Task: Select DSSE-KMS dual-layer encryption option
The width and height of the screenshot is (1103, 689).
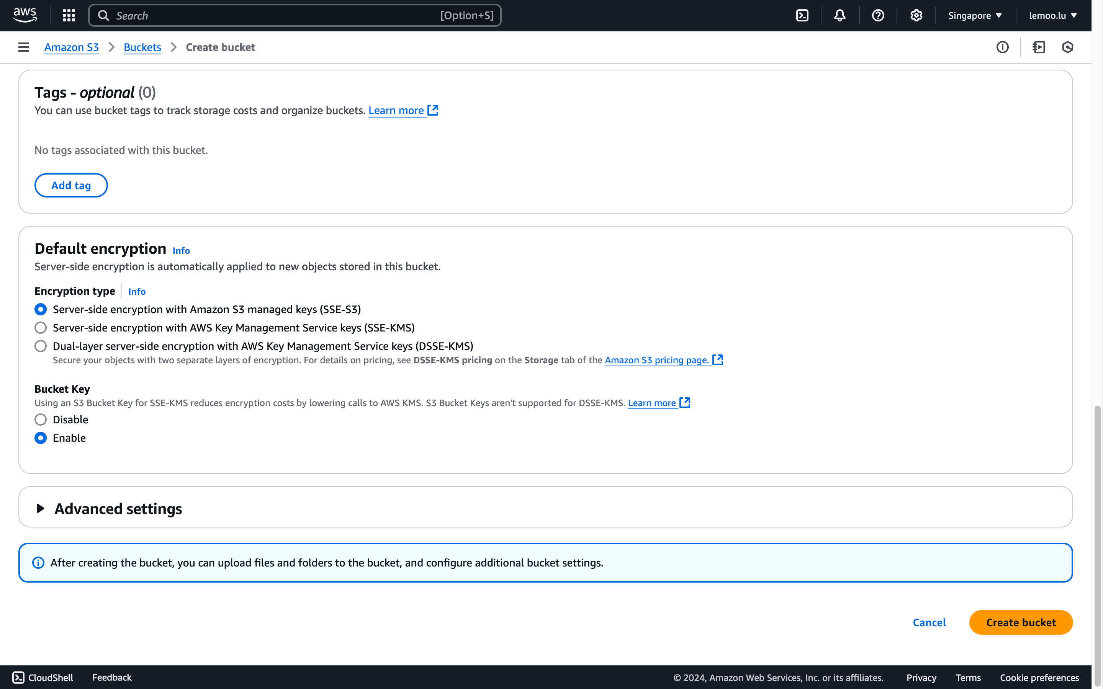Action: point(41,346)
